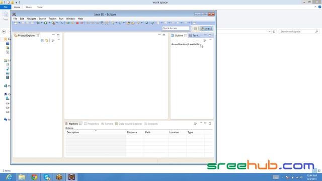
Task: Click inside the Quick Access field
Action: (176, 28)
